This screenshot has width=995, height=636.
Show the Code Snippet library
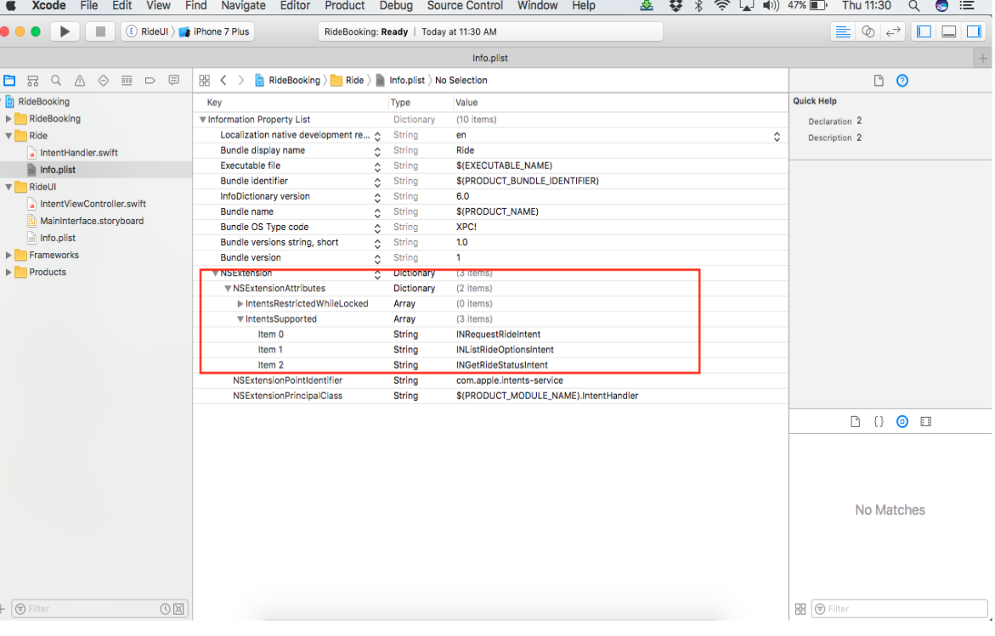pyautogui.click(x=879, y=422)
